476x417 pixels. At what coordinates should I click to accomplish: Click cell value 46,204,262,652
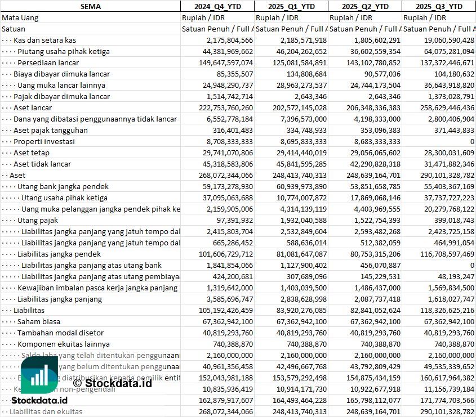pyautogui.click(x=301, y=52)
